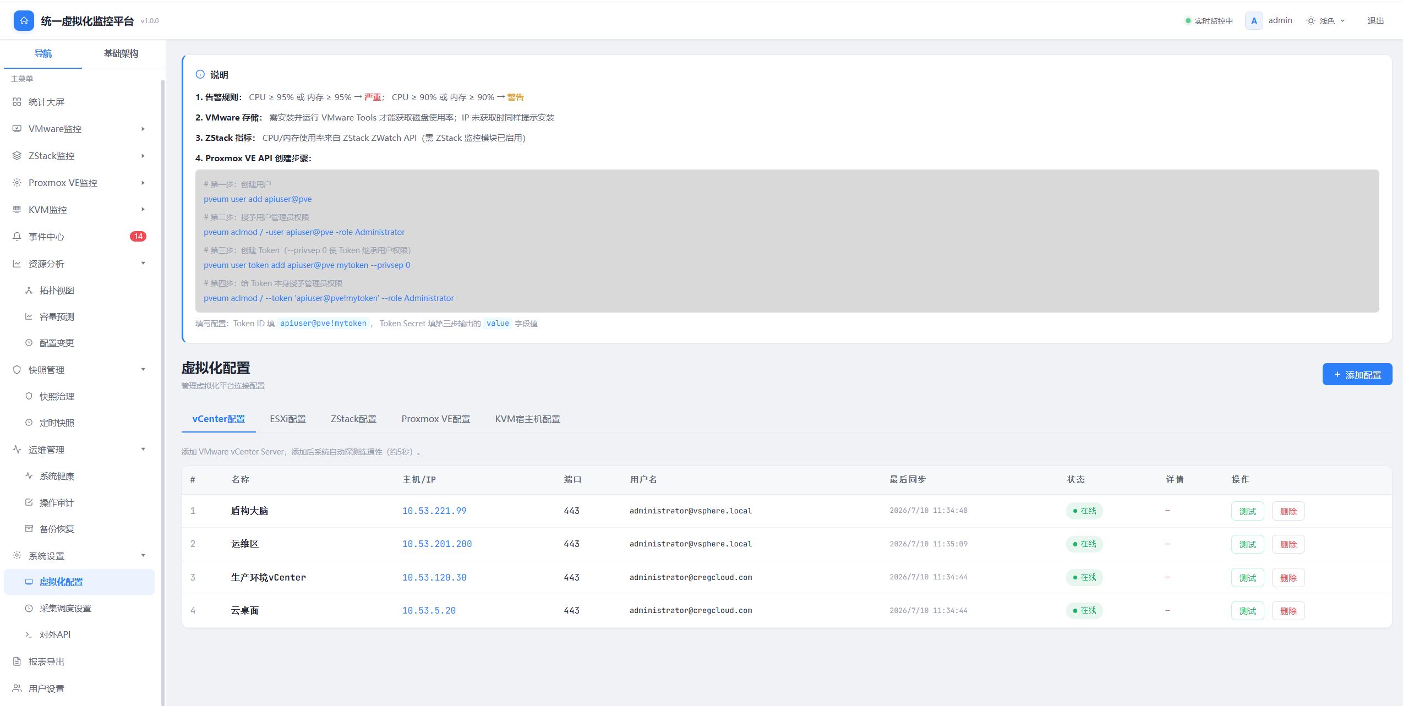
Task: Click 退出 to log out
Action: [1375, 21]
